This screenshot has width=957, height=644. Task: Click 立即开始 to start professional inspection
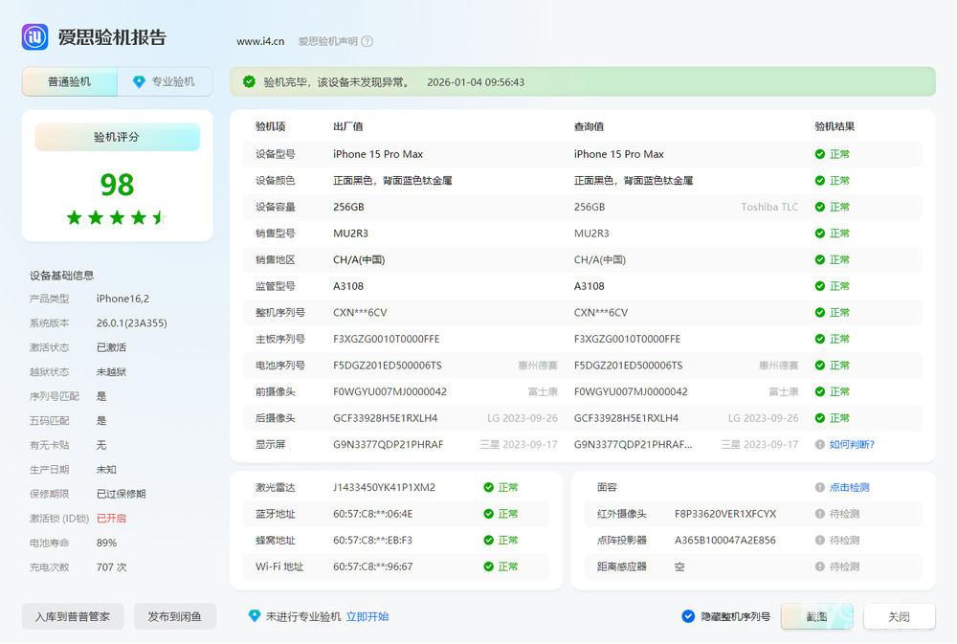coord(367,616)
